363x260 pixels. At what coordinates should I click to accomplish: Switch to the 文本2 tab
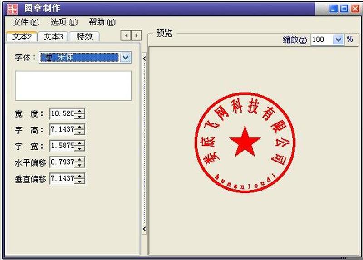[x=22, y=37]
